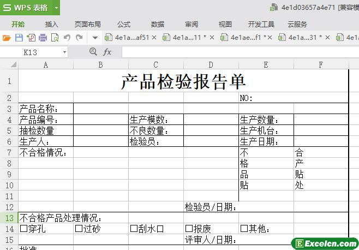This screenshot has width=359, height=250.
Task: Select column C header
Action: click(x=156, y=65)
